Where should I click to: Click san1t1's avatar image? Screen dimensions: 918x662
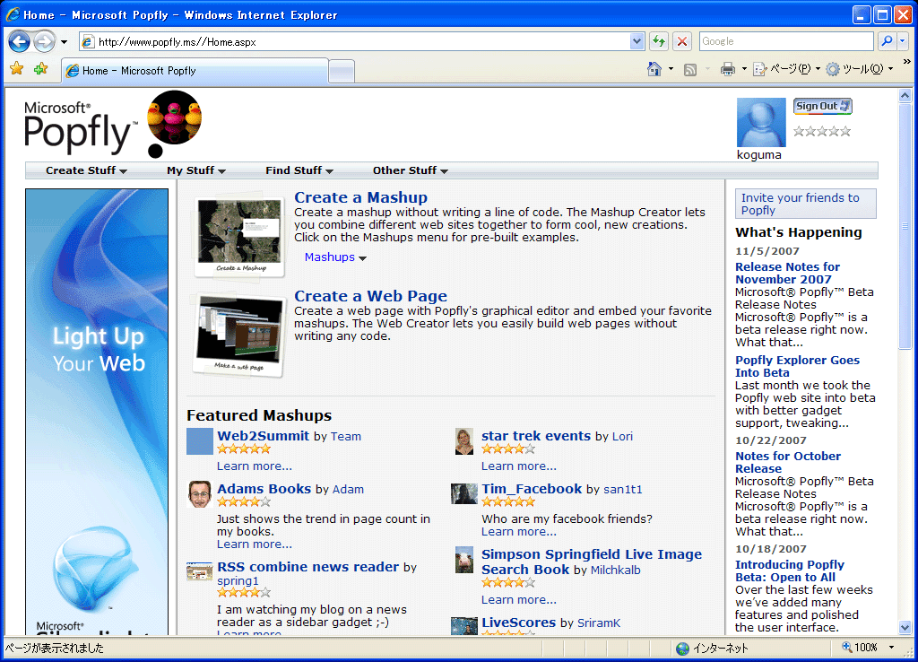[x=464, y=494]
